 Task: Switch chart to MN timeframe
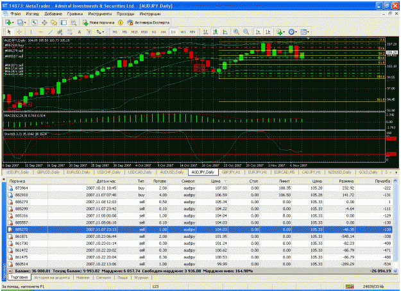[192, 32]
